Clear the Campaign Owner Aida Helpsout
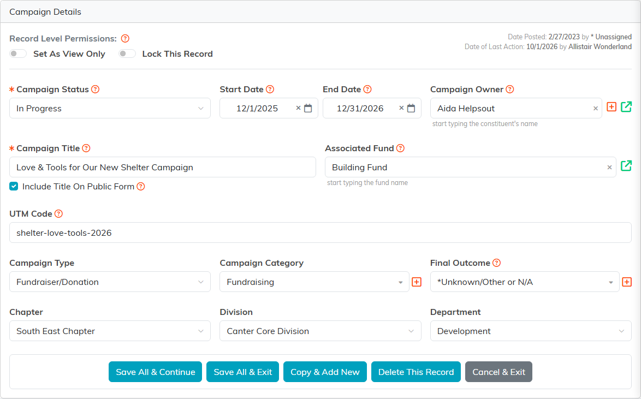Screen dimensions: 641x399 tap(596, 108)
